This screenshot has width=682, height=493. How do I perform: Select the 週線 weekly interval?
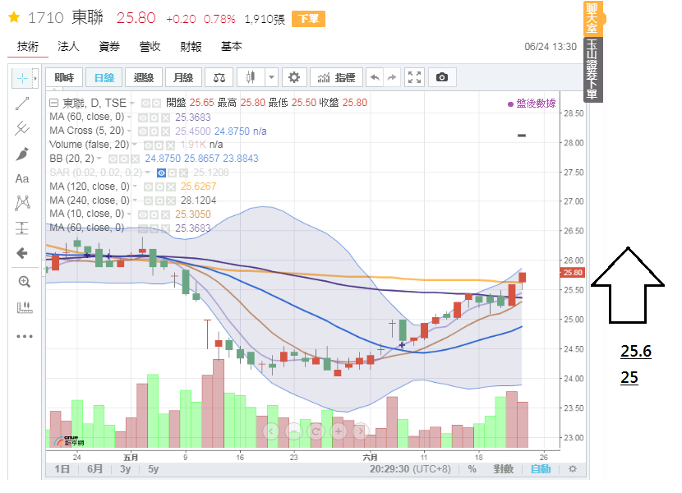click(144, 77)
